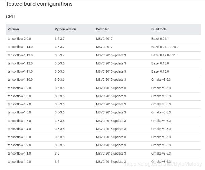The width and height of the screenshot is (205, 170).
Task: Click the CPU section heading
Action: (10, 17)
